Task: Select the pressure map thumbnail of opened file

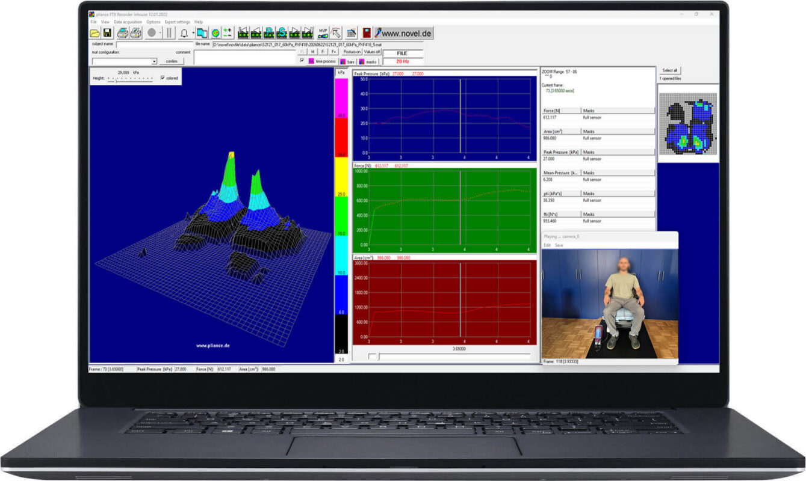Action: click(x=688, y=123)
